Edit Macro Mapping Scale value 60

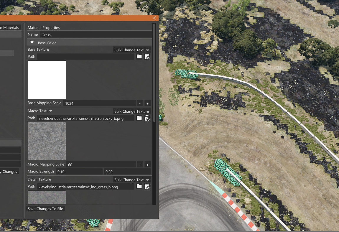[101, 165]
